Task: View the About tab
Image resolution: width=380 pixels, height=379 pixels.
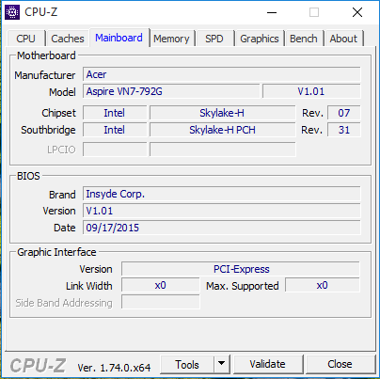Action: [343, 39]
